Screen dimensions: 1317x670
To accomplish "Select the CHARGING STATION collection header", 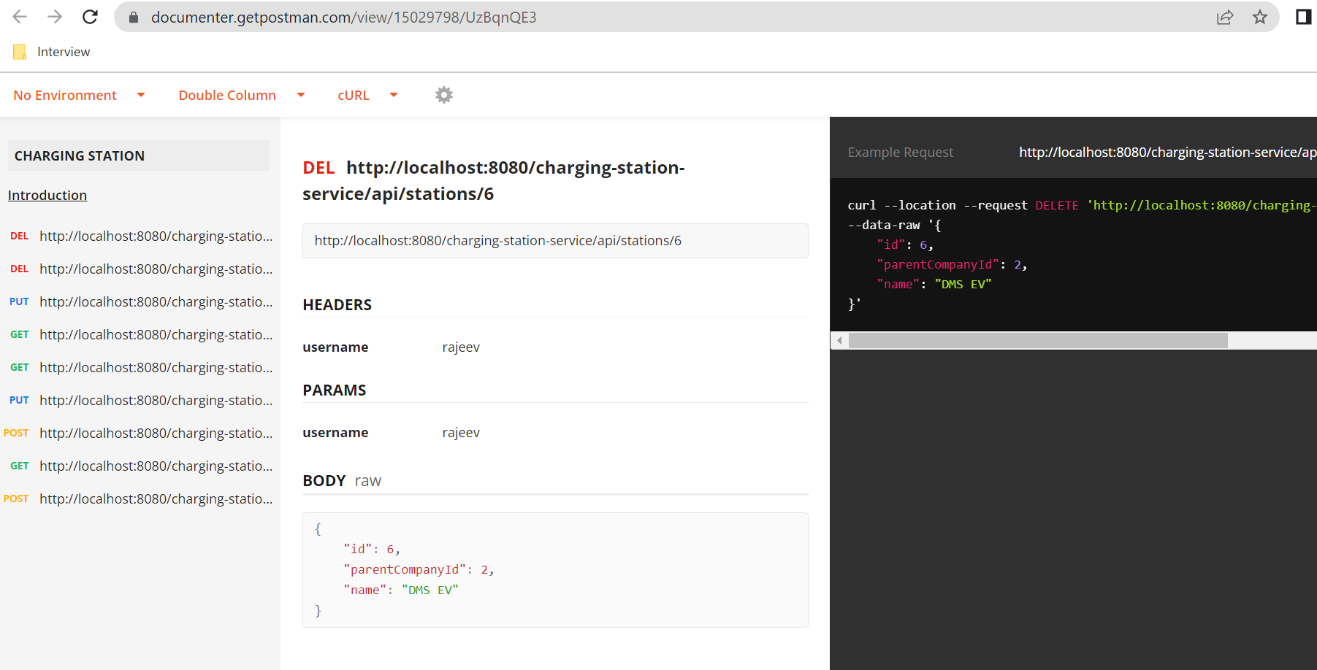I will pos(139,155).
